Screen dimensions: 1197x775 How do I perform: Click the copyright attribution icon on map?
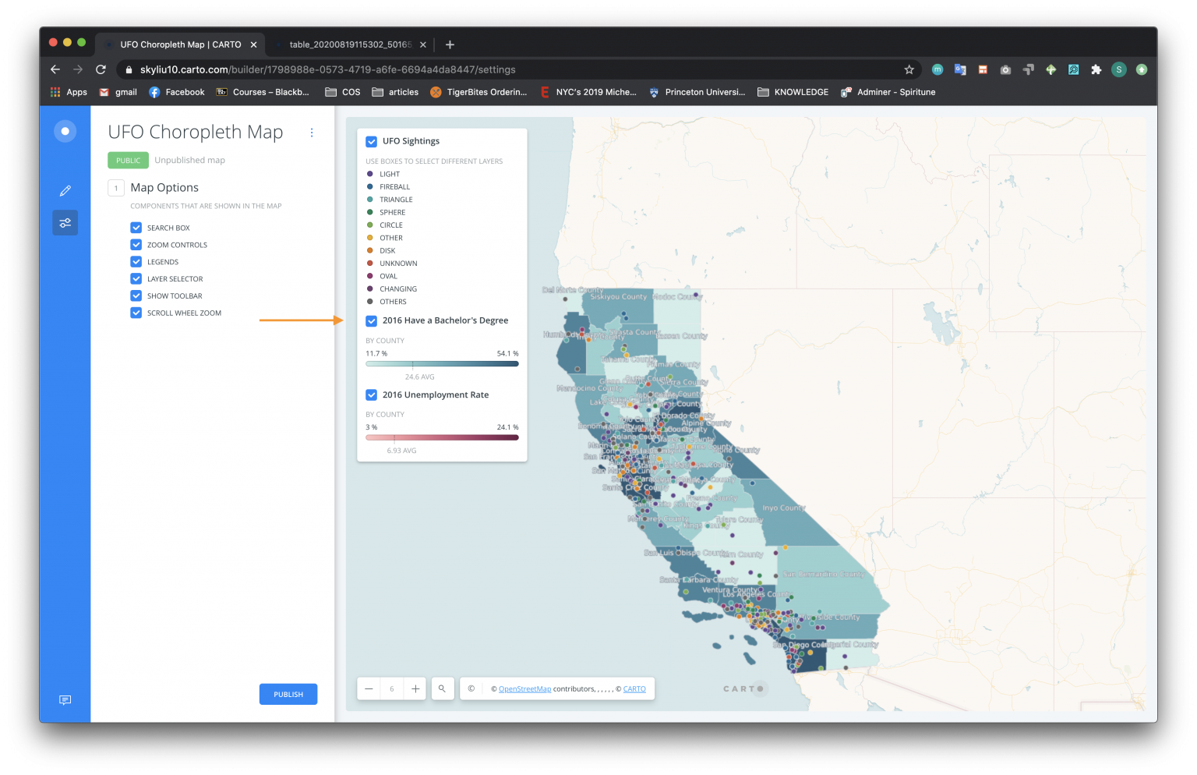coord(471,688)
